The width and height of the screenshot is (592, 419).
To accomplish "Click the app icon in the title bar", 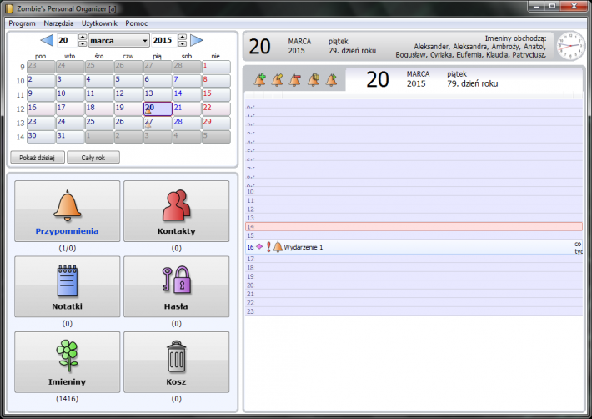I will coord(10,8).
